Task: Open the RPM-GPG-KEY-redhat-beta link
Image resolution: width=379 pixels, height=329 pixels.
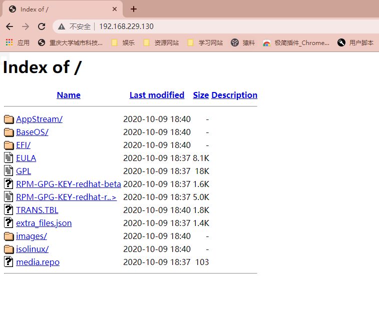Action: click(69, 184)
